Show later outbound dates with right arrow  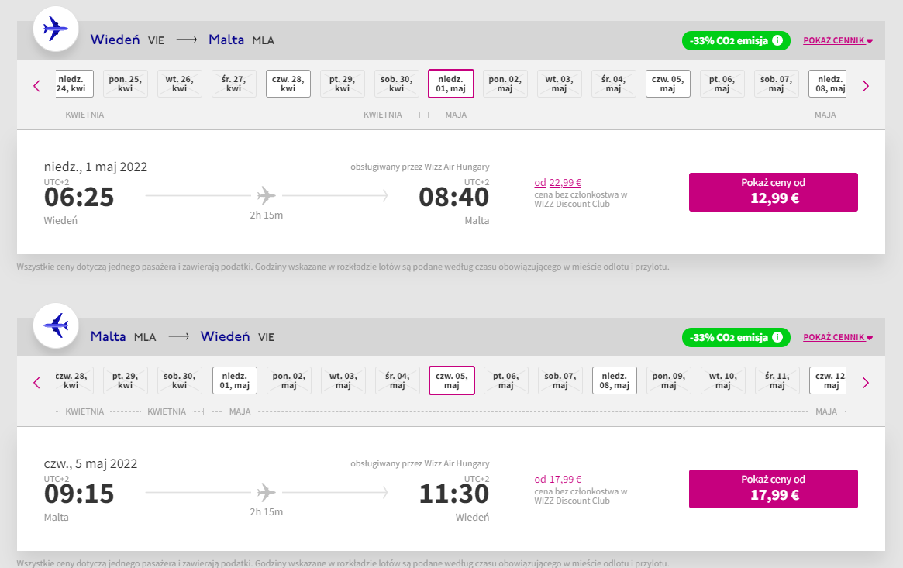pyautogui.click(x=865, y=86)
